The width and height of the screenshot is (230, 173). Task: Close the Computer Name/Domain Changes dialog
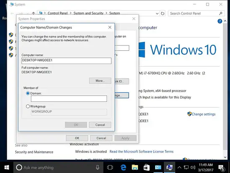click(x=110, y=27)
